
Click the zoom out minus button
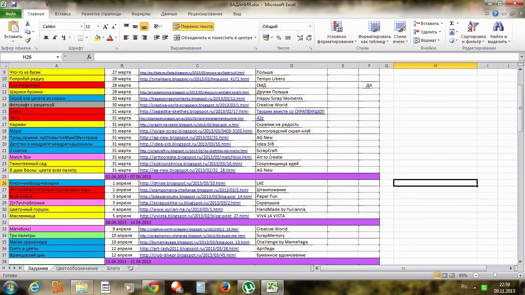[476, 275]
